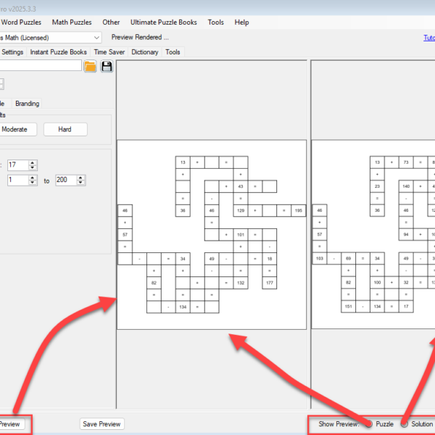Decrease the value 17 with down arrow
Image resolution: width=435 pixels, height=435 pixels.
coord(32,168)
